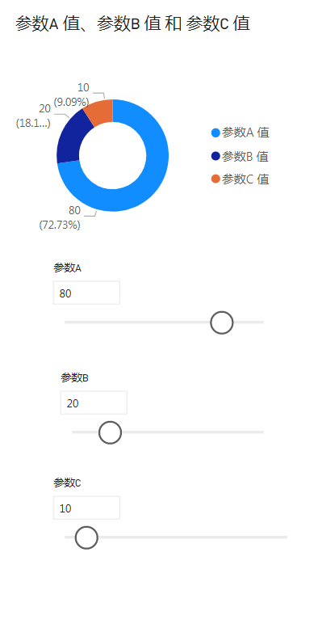Screen dimensions: 318x628
Task: Click the 参数A 值 legend label
Action: point(245,133)
